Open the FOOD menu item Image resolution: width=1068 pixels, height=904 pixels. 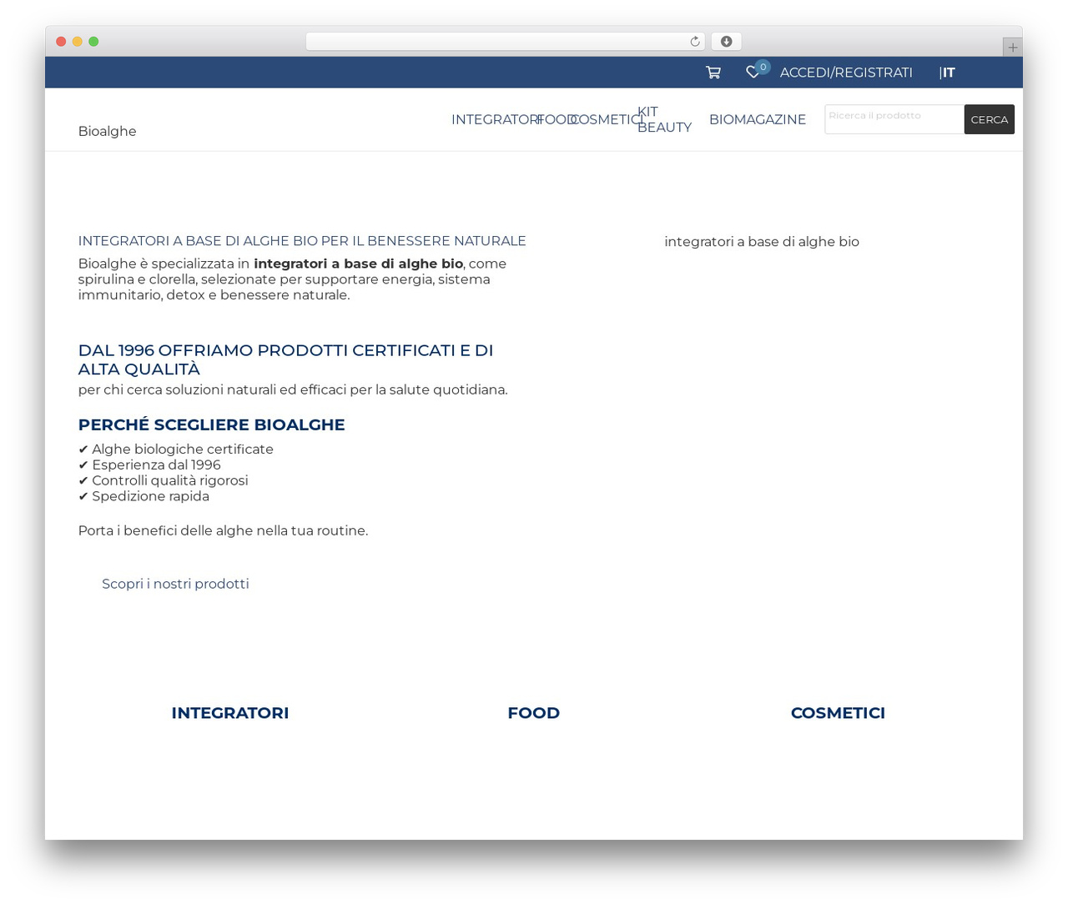pos(557,119)
